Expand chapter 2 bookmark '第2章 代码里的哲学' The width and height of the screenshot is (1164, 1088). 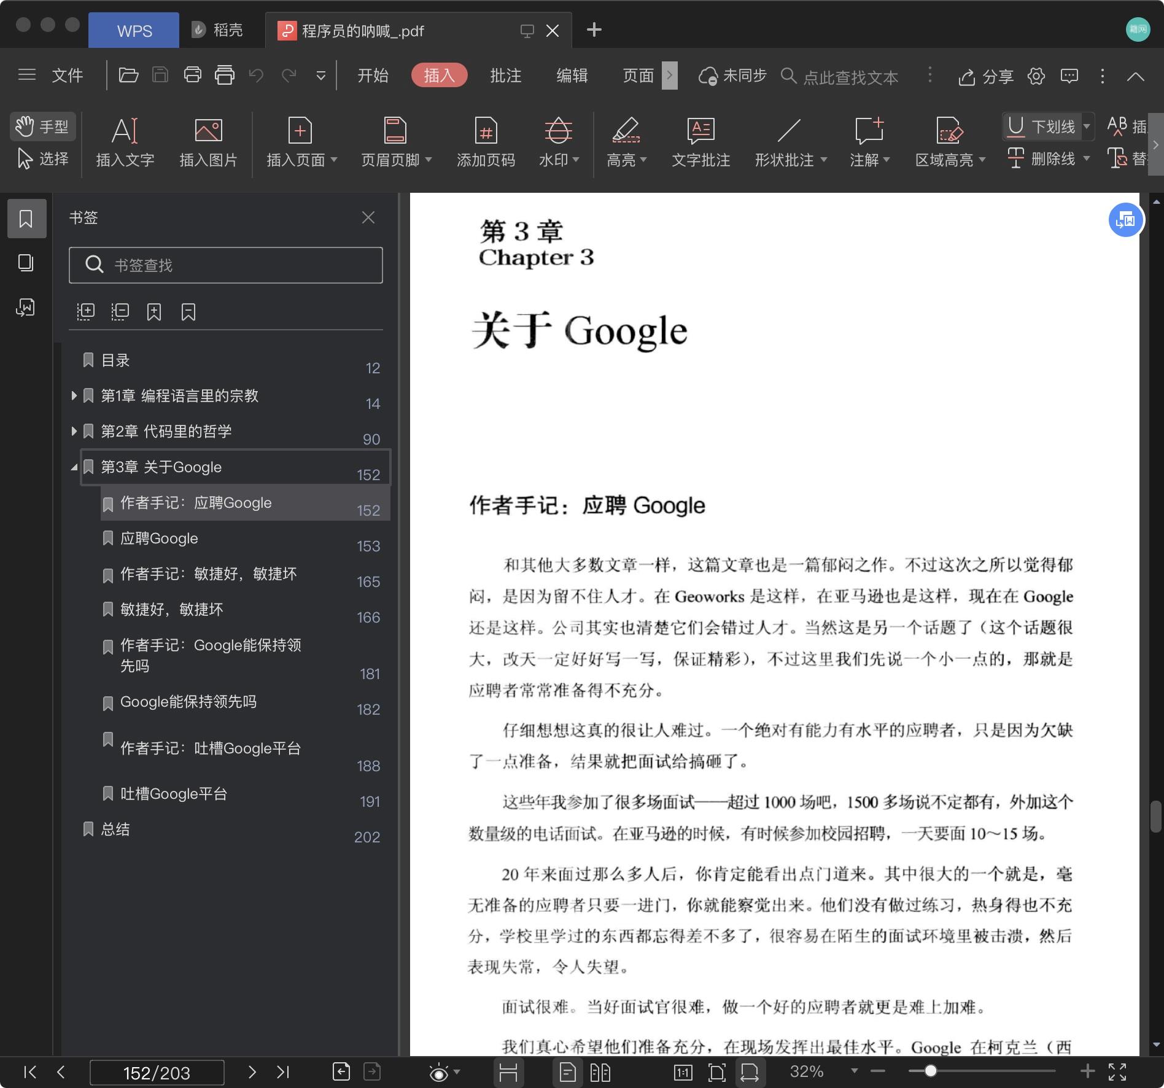coord(74,432)
